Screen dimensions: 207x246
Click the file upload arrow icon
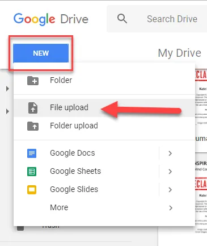[x=33, y=108]
